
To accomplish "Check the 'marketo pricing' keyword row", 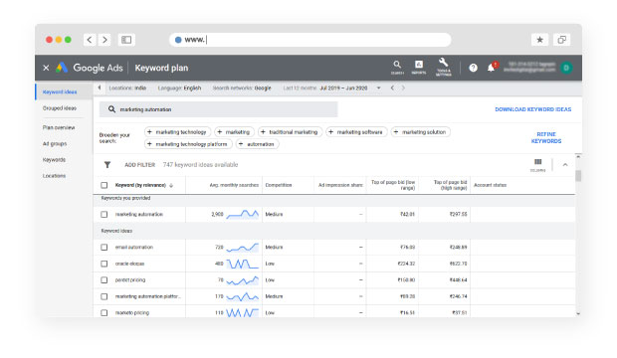I will point(103,313).
